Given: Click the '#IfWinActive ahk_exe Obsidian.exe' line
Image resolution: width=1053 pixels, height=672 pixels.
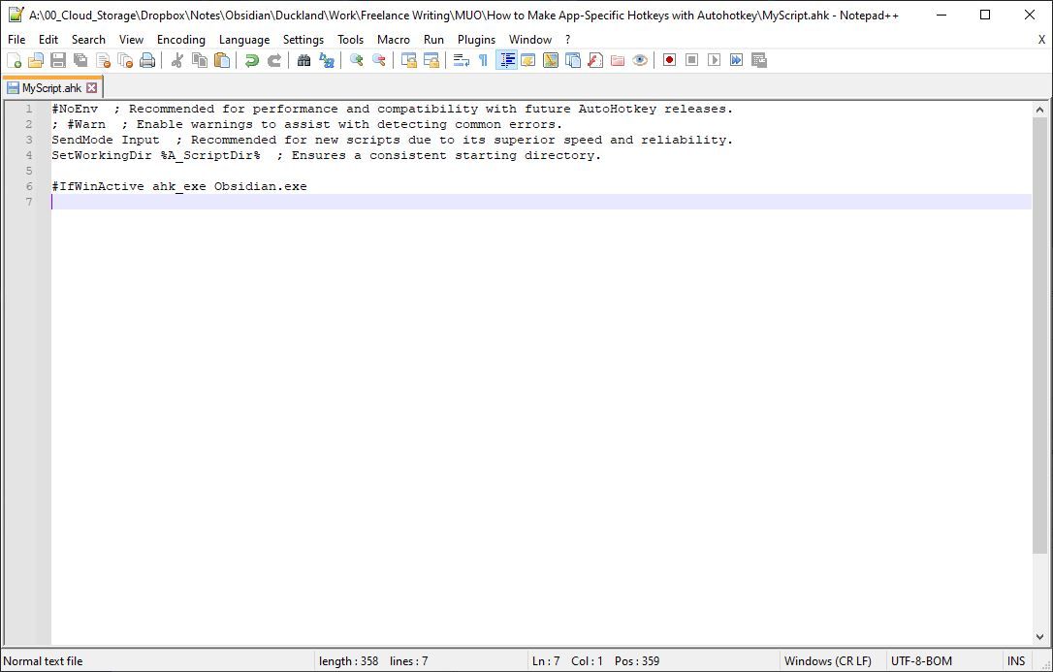Looking at the screenshot, I should (179, 186).
